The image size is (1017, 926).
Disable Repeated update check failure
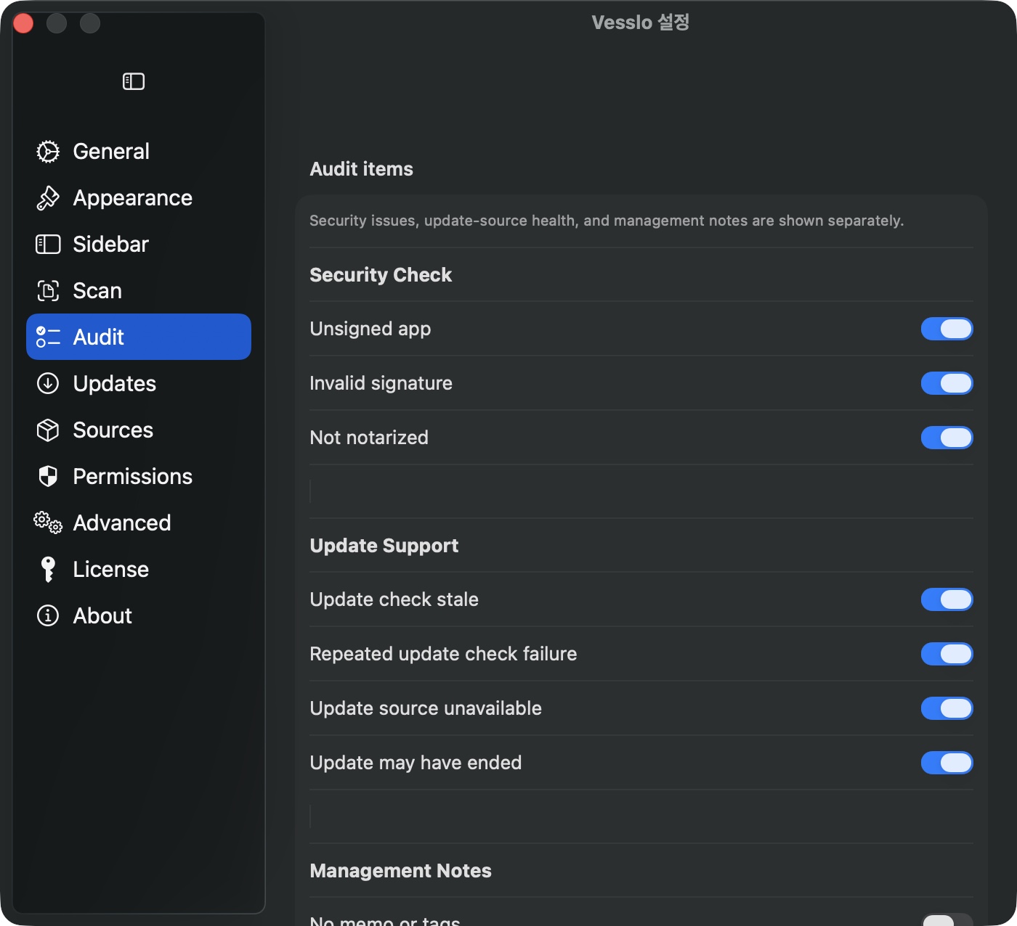pyautogui.click(x=947, y=654)
